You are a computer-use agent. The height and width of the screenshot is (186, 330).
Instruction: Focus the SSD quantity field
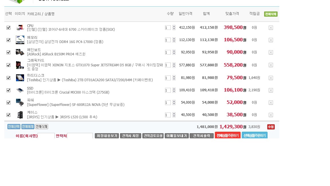168,90
